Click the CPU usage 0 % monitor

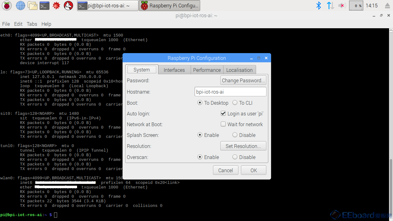[356, 6]
